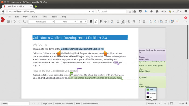Image resolution: width=189 pixels, height=106 pixels.
Task: Choose the highlight color tool
Action: pos(123,22)
